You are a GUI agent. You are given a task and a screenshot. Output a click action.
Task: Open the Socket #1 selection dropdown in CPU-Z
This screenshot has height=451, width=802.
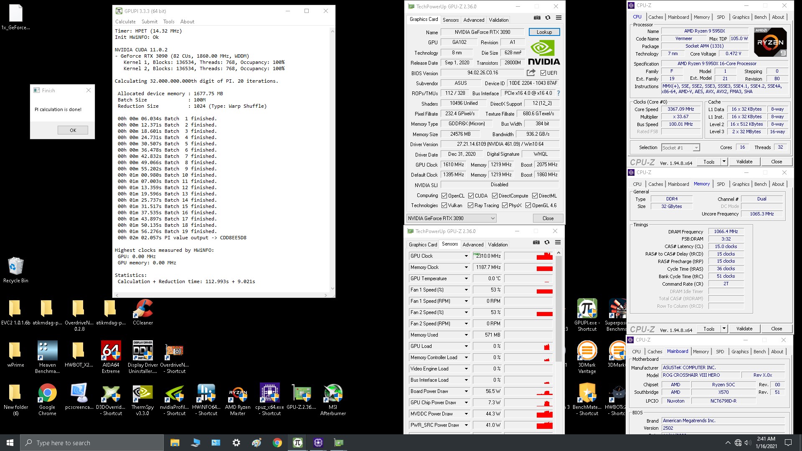point(680,147)
